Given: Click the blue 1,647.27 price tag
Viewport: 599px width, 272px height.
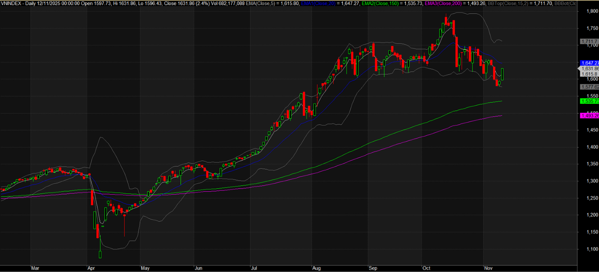Looking at the screenshot, I should point(589,63).
